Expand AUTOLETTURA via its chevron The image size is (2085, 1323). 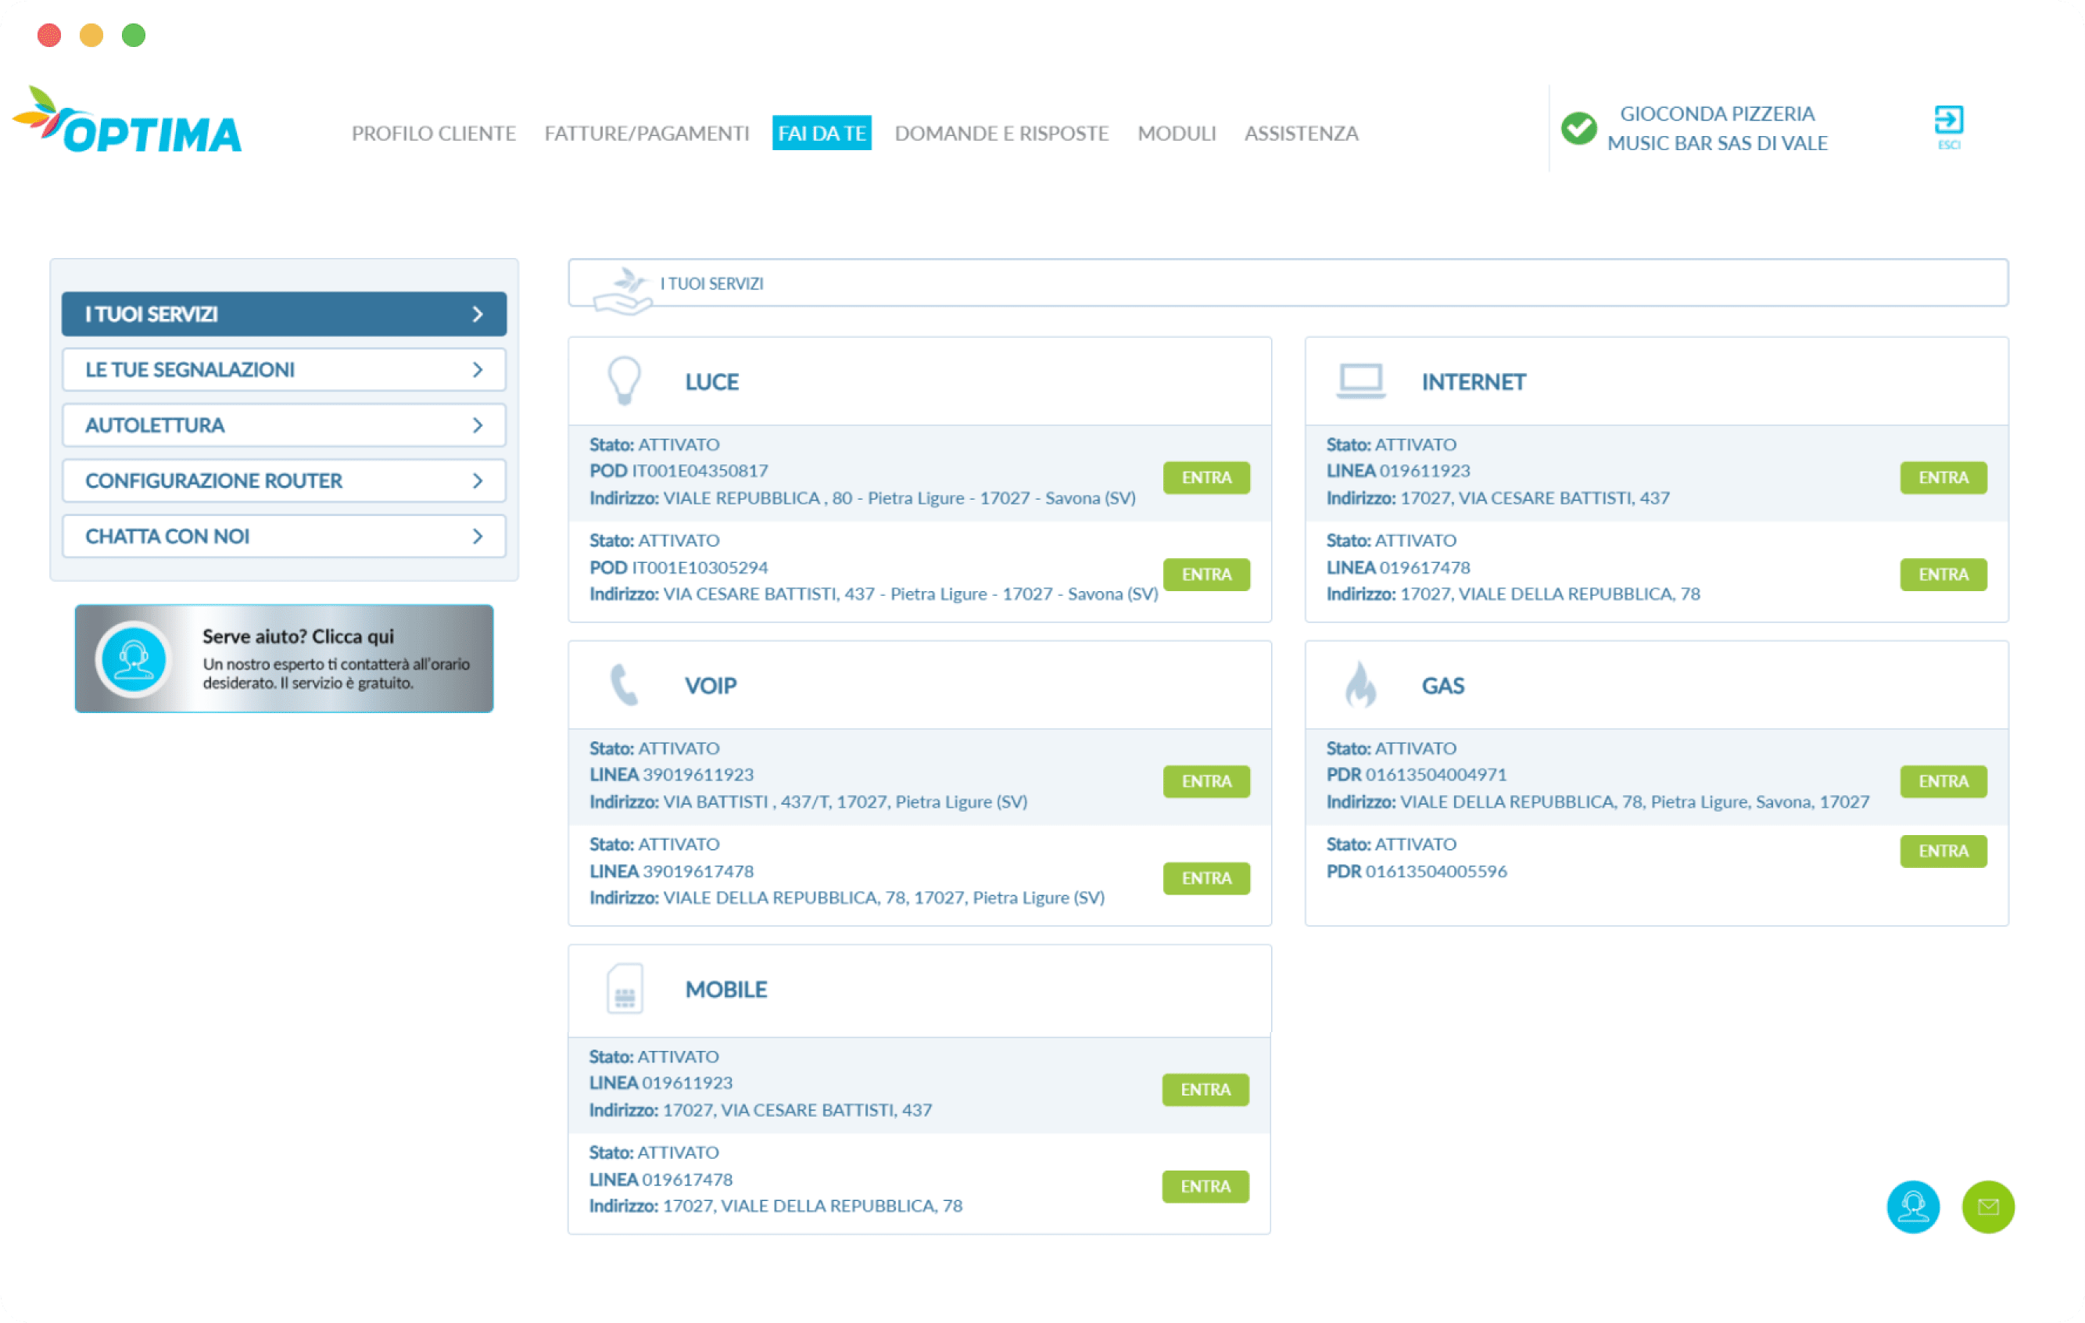click(x=477, y=425)
